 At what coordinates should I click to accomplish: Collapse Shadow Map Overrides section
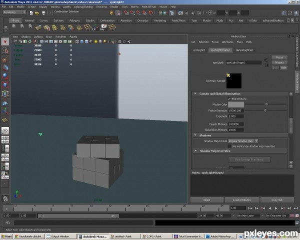pos(195,151)
